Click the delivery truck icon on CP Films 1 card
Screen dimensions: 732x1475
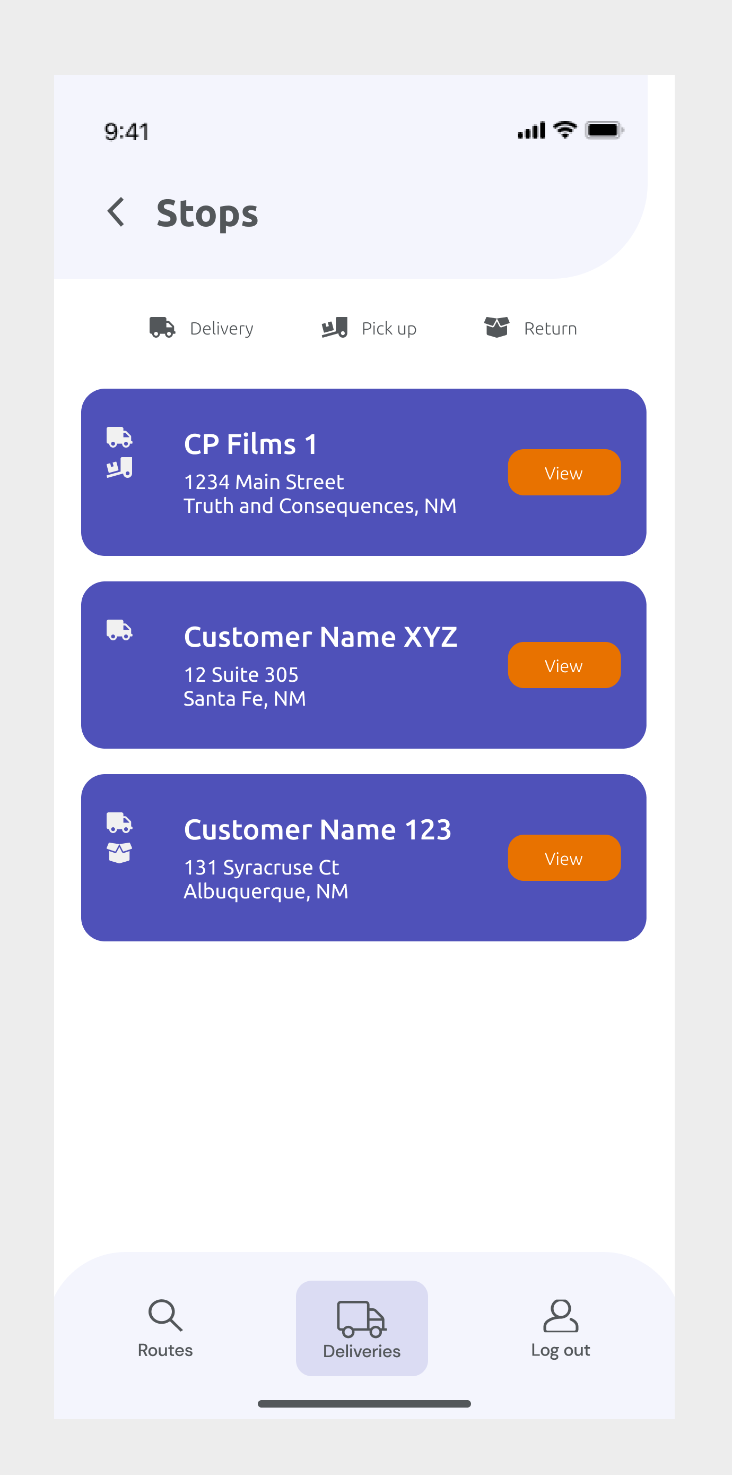(119, 438)
